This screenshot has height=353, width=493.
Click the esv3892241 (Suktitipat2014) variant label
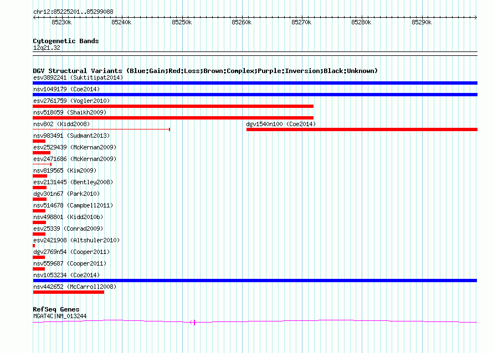[x=78, y=77]
